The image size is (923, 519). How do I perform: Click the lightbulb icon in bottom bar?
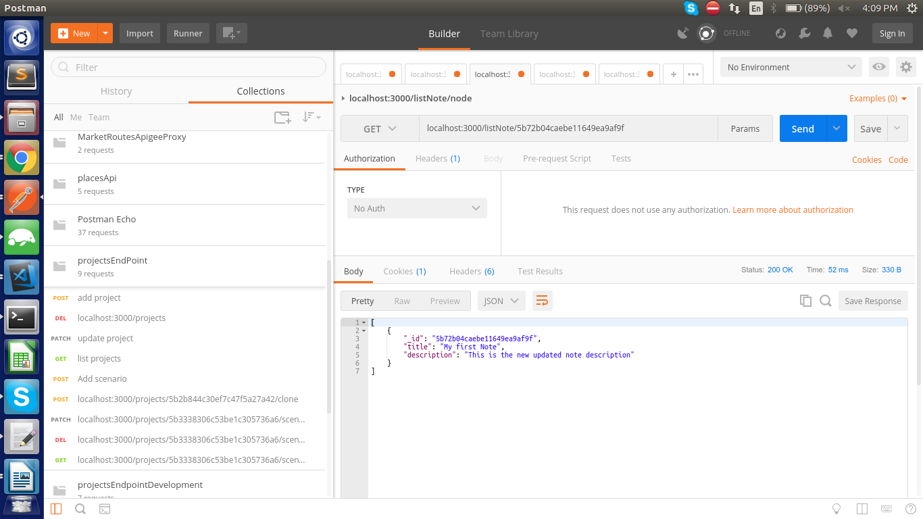pyautogui.click(x=836, y=509)
